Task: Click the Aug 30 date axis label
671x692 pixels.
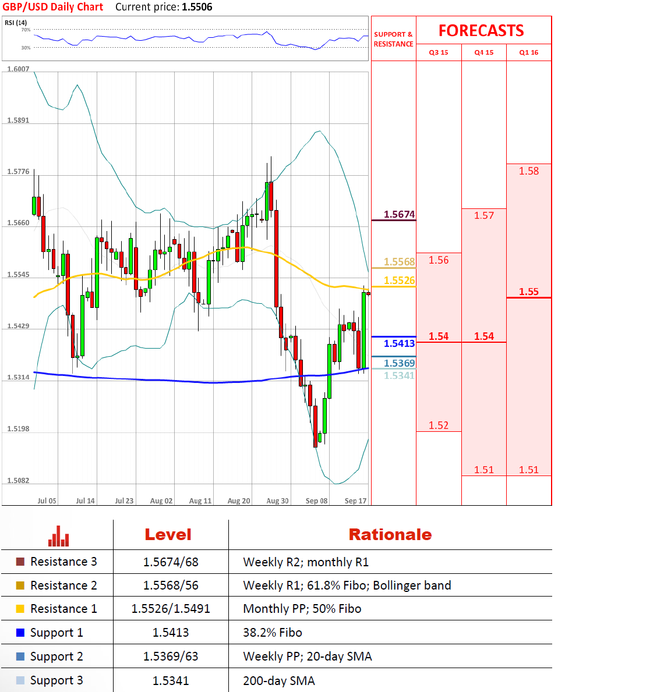Action: [277, 501]
